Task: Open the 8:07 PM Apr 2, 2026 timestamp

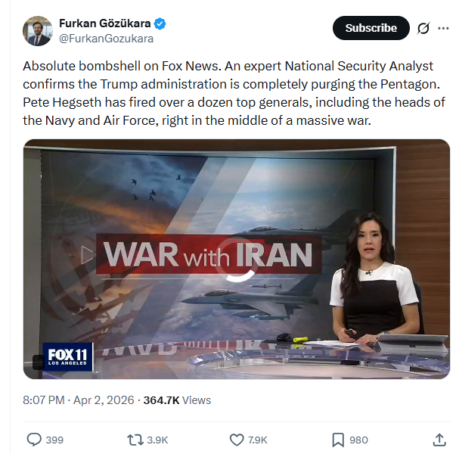Action: pos(79,400)
